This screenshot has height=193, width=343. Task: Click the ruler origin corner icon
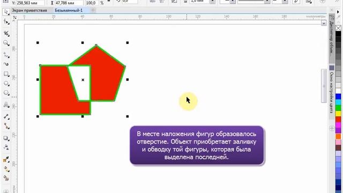[x=14, y=18]
